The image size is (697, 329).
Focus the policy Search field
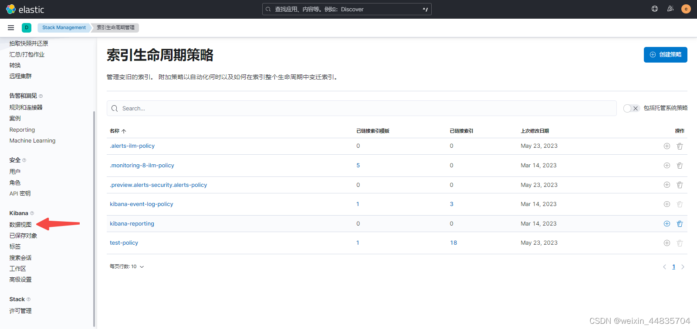tap(362, 108)
